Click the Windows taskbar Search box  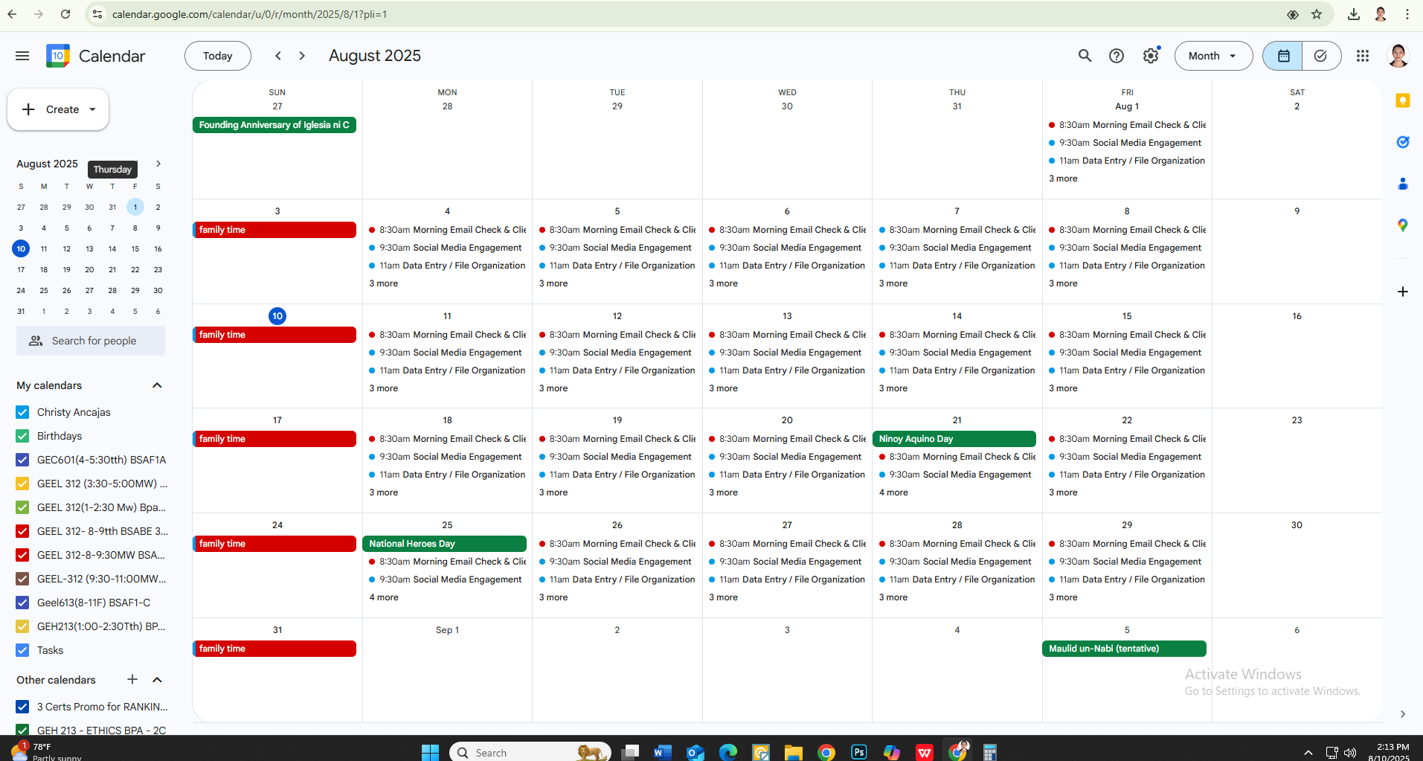[x=530, y=752]
